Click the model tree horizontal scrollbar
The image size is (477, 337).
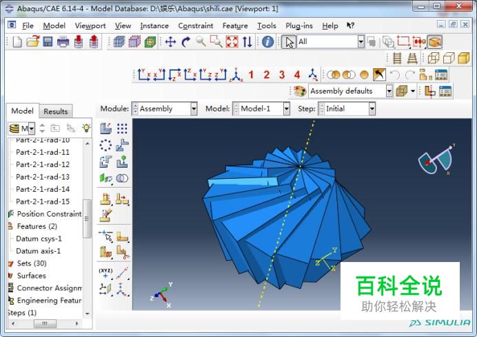click(45, 324)
